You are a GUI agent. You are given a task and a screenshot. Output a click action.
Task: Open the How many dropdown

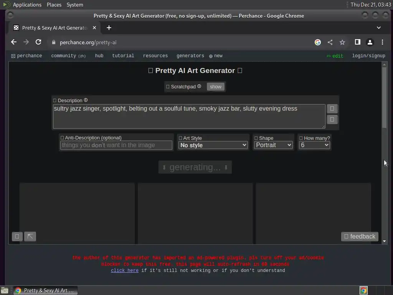coord(314,145)
